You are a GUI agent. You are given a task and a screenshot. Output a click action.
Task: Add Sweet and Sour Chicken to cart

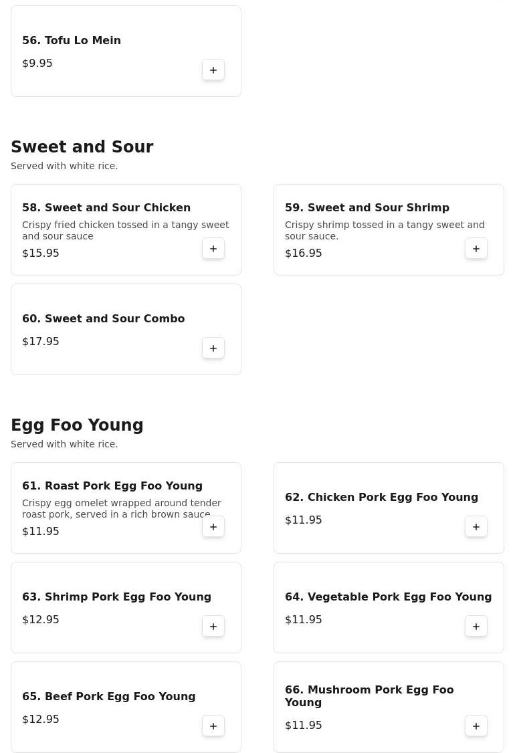click(x=213, y=249)
